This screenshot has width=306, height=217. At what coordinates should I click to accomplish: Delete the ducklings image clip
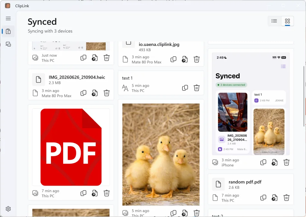pos(196,213)
